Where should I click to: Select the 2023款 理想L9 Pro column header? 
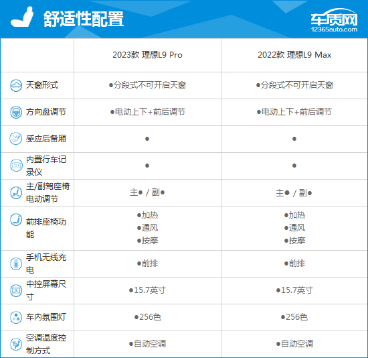(x=147, y=55)
